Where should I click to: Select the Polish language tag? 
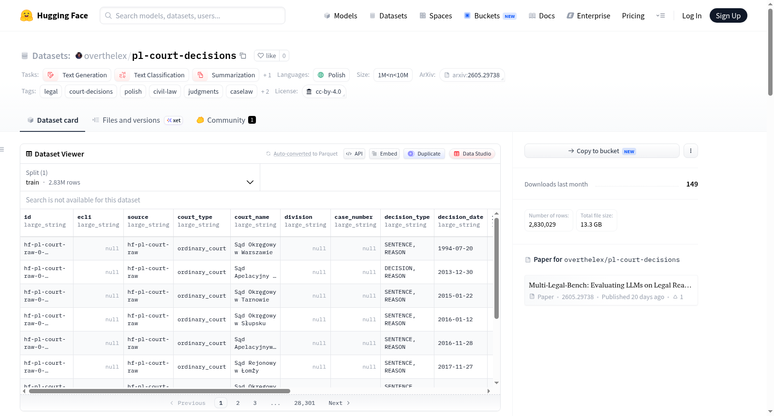point(331,75)
